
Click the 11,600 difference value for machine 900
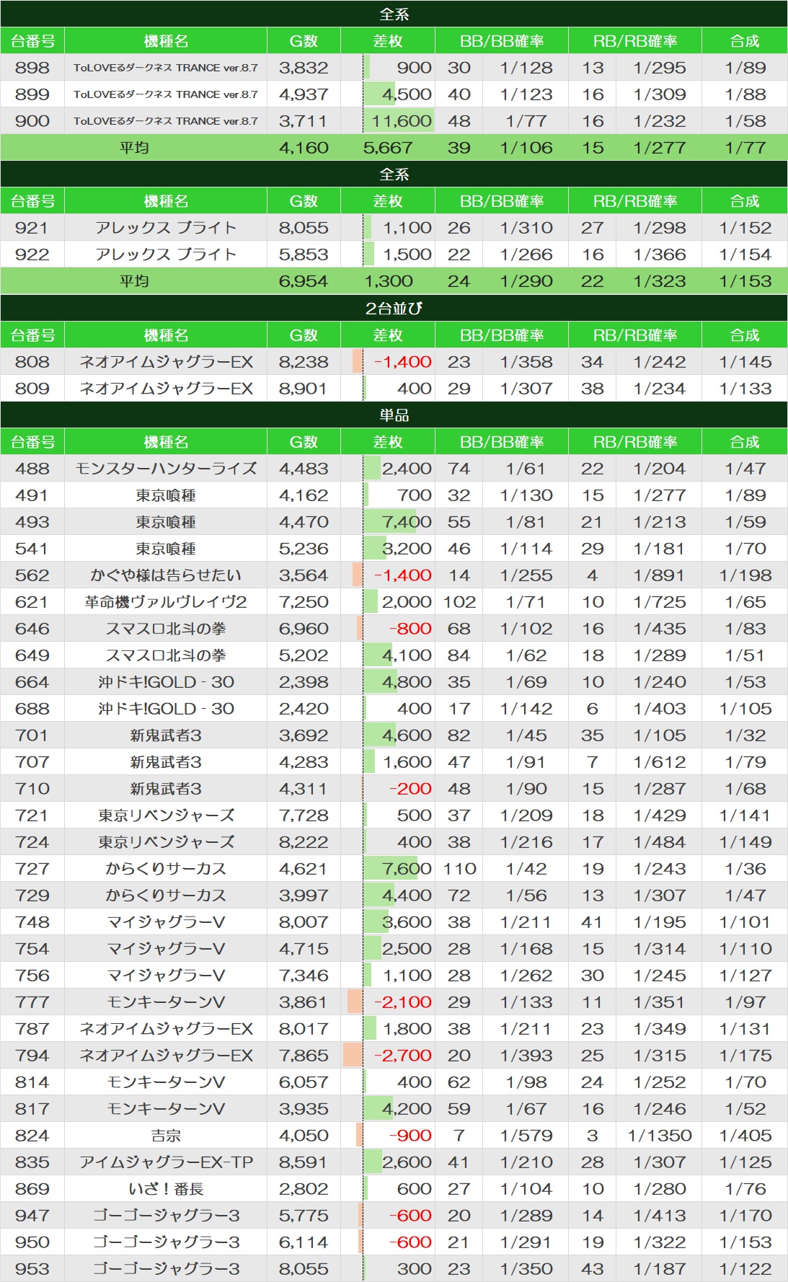click(402, 121)
